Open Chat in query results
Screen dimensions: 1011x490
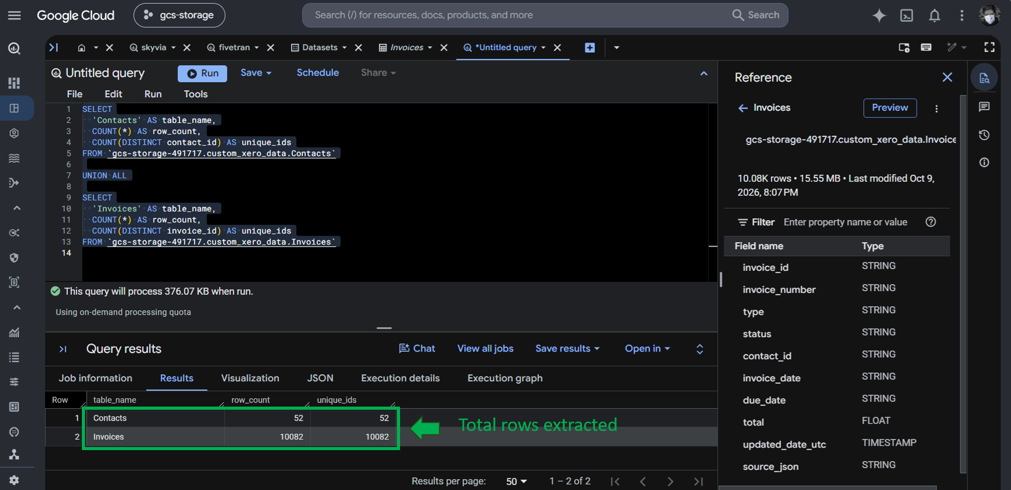pos(417,349)
